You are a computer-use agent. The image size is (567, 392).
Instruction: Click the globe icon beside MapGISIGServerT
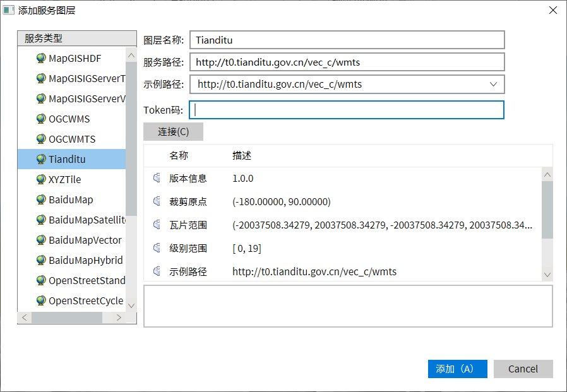pos(41,78)
